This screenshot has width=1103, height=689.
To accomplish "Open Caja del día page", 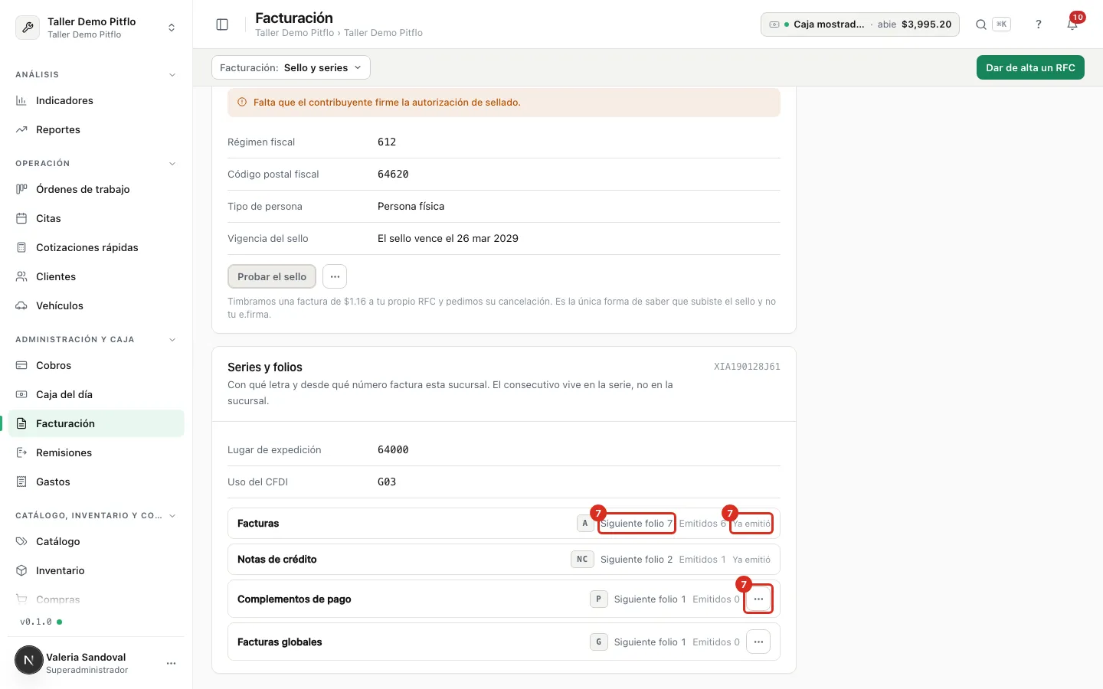I will (96, 394).
